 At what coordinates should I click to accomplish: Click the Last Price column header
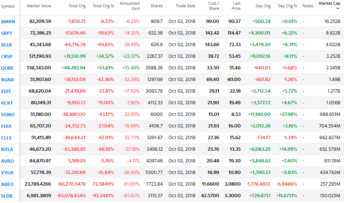(236, 6)
